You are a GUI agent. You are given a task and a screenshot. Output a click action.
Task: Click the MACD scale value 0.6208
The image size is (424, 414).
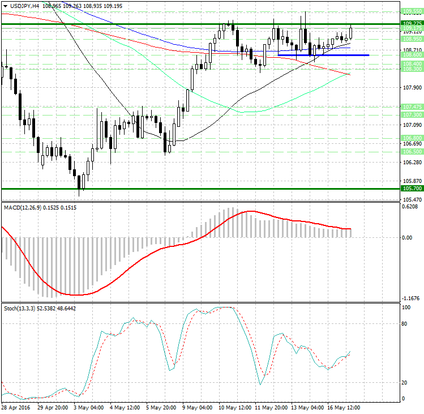pyautogui.click(x=410, y=207)
